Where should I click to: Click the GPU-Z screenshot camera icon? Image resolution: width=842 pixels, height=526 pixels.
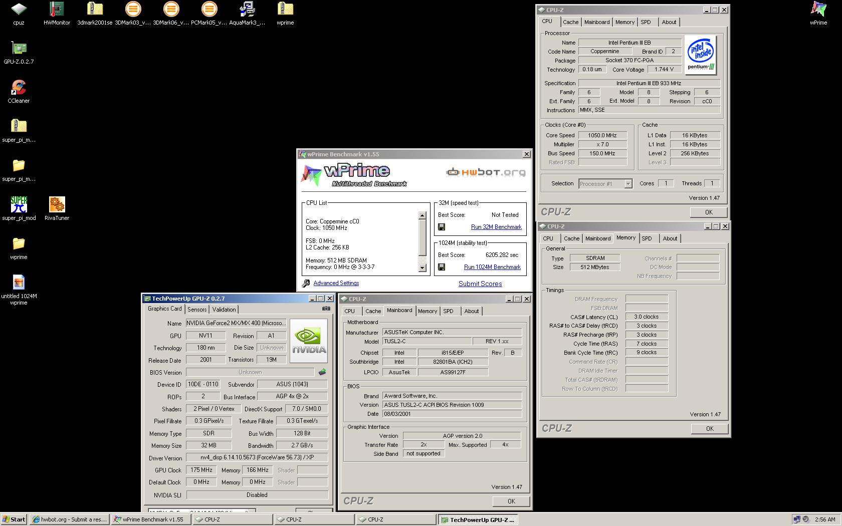click(x=326, y=309)
